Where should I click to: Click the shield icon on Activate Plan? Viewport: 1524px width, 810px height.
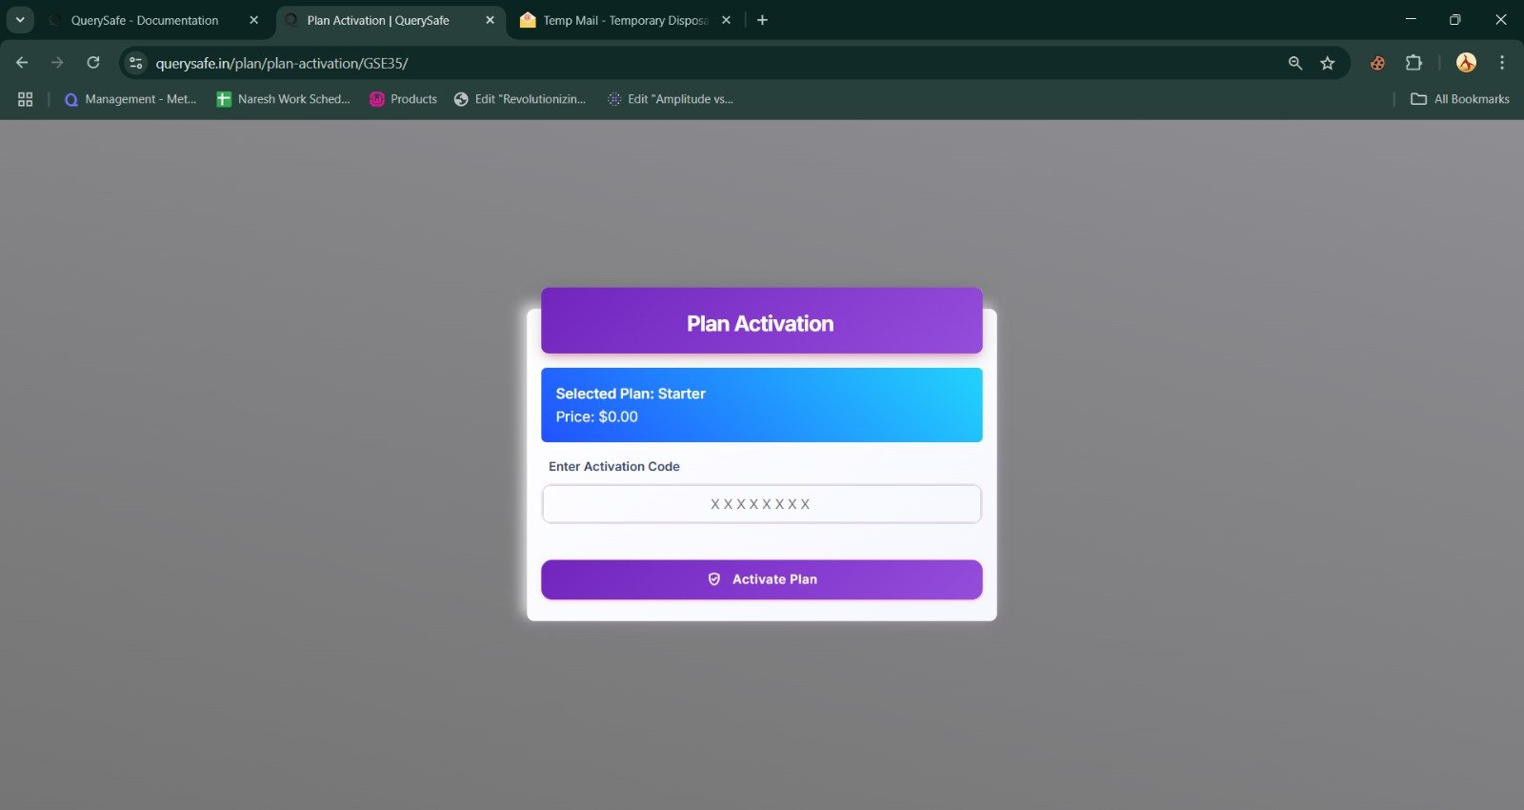(x=714, y=579)
